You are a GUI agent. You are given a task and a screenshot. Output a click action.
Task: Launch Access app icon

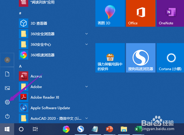24,76
